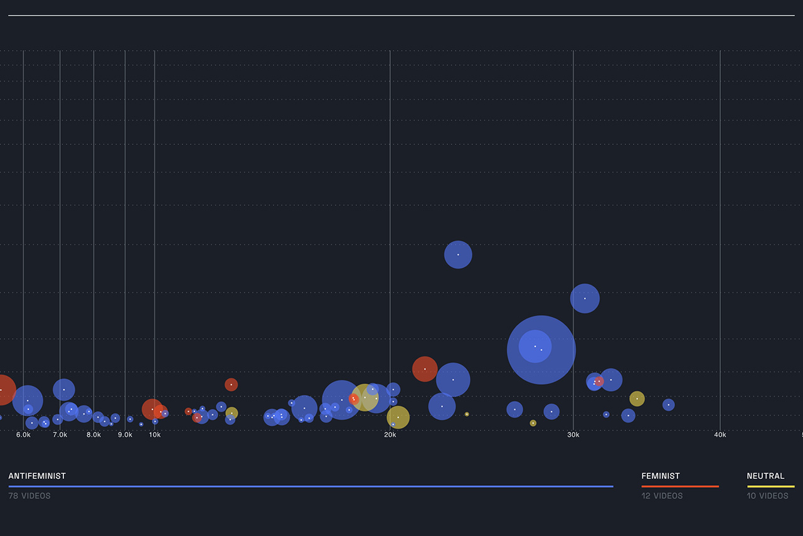
Task: Click the blue line under ANTIFEMINIST
Action: pyautogui.click(x=311, y=486)
